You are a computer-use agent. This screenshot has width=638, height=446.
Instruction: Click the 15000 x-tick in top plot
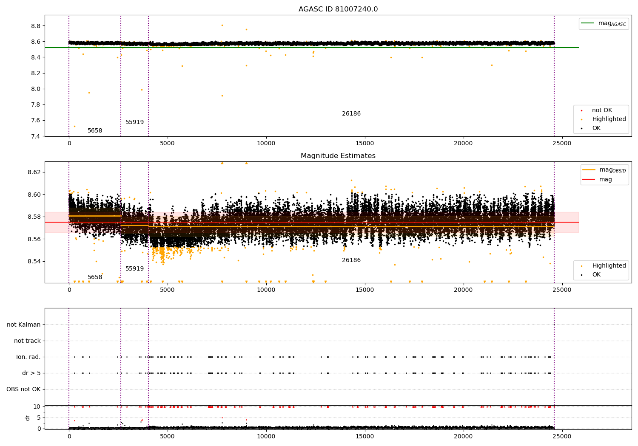365,143
